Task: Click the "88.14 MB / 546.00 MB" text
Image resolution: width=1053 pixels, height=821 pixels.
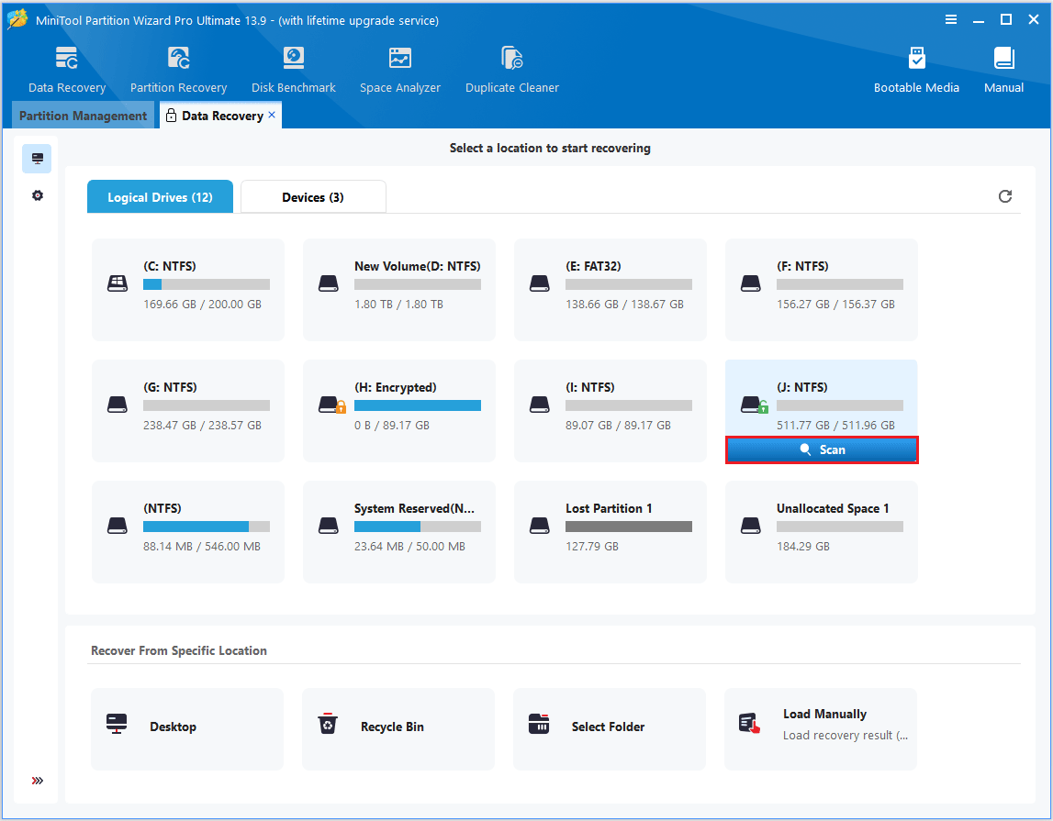Action: [201, 547]
